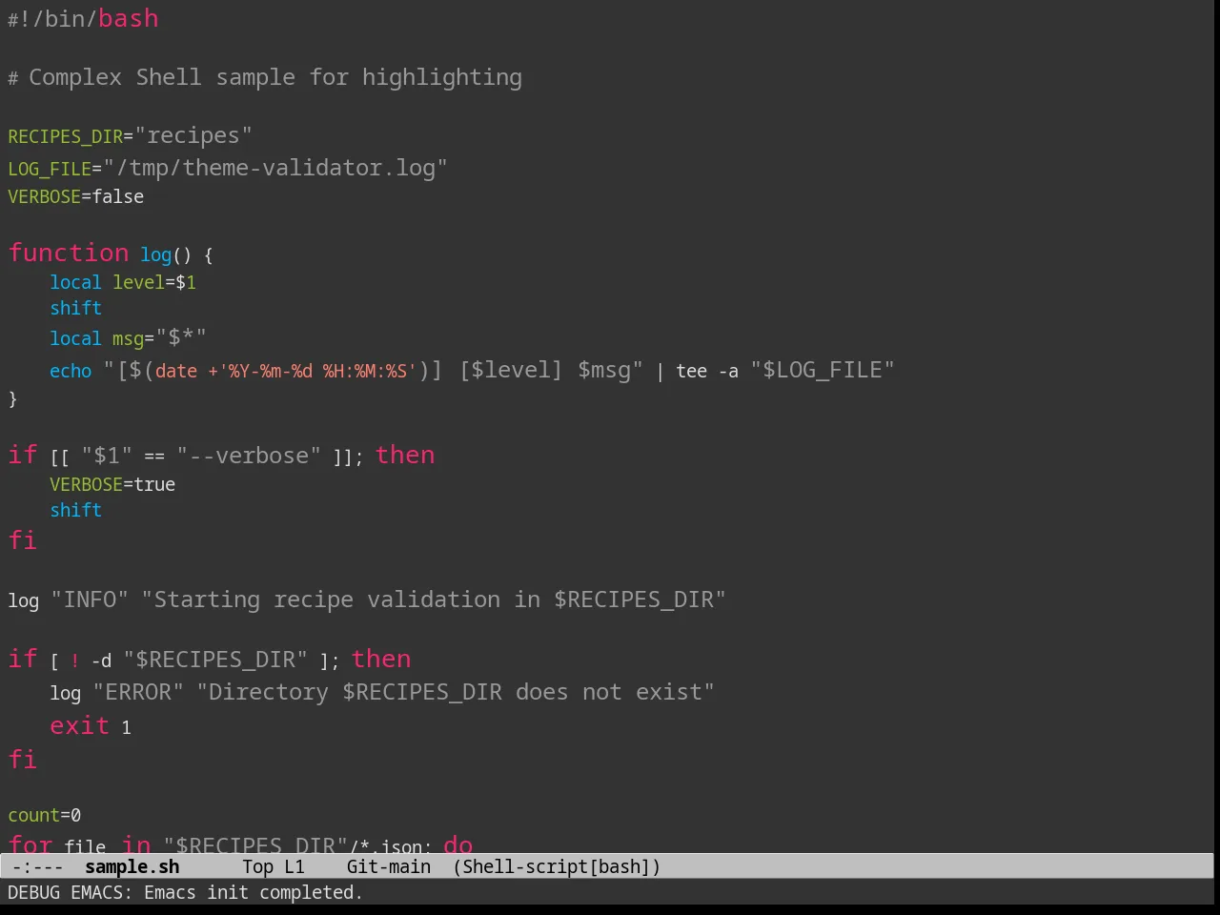The height and width of the screenshot is (915, 1220).
Task: Click the "--verbose" string in the if condition
Action: (x=249, y=456)
